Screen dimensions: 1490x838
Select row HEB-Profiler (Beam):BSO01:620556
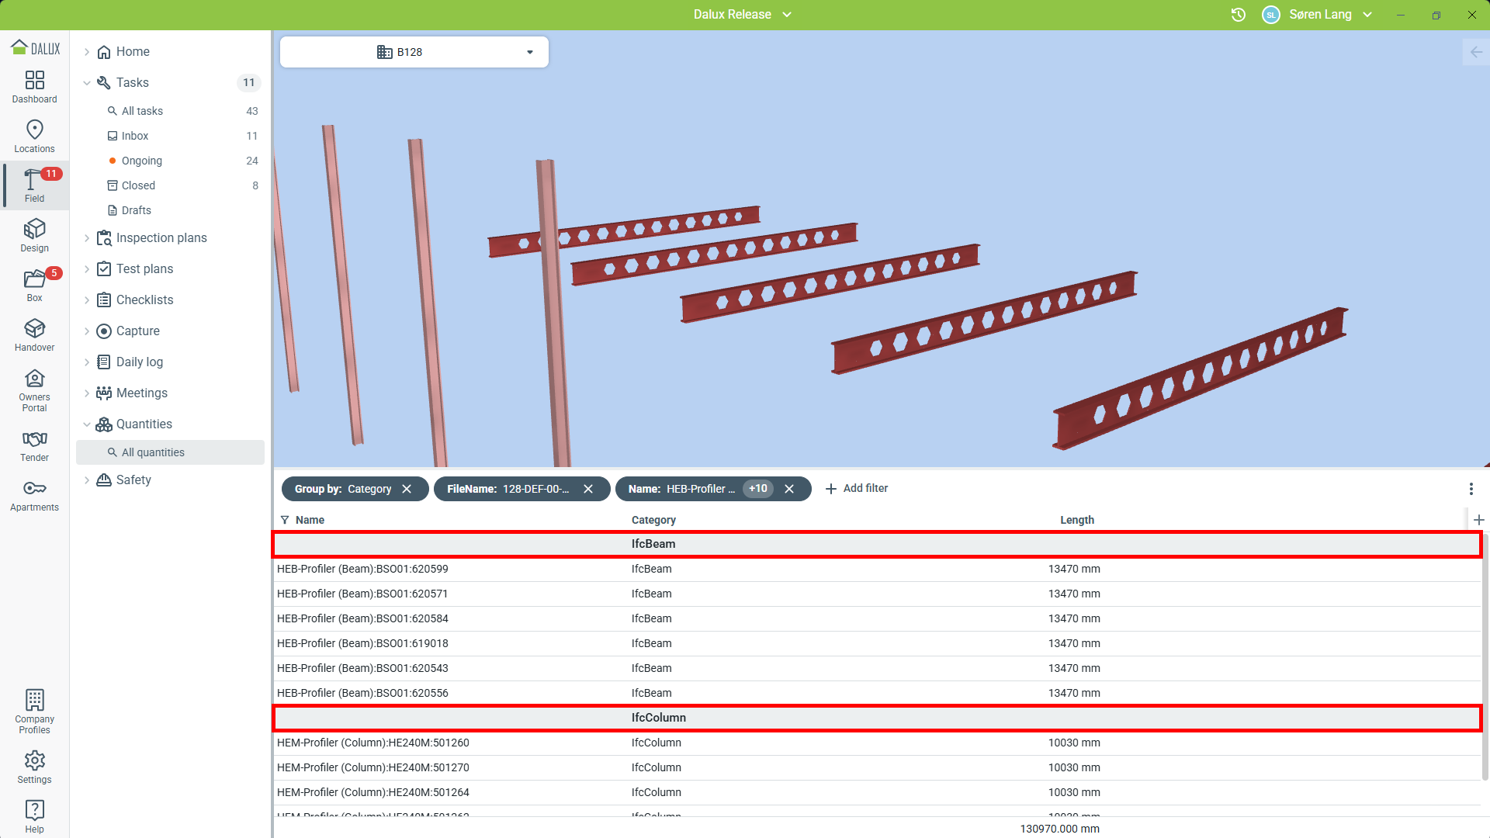point(877,693)
